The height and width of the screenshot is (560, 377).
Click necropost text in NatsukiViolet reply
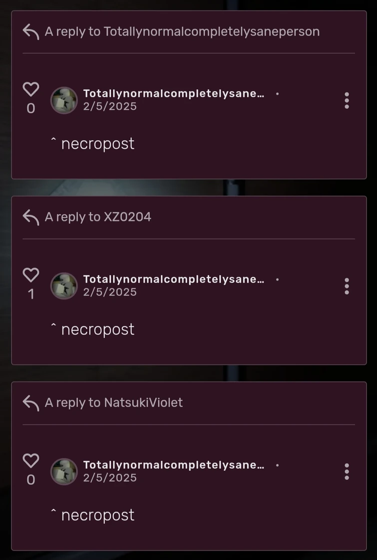point(98,515)
